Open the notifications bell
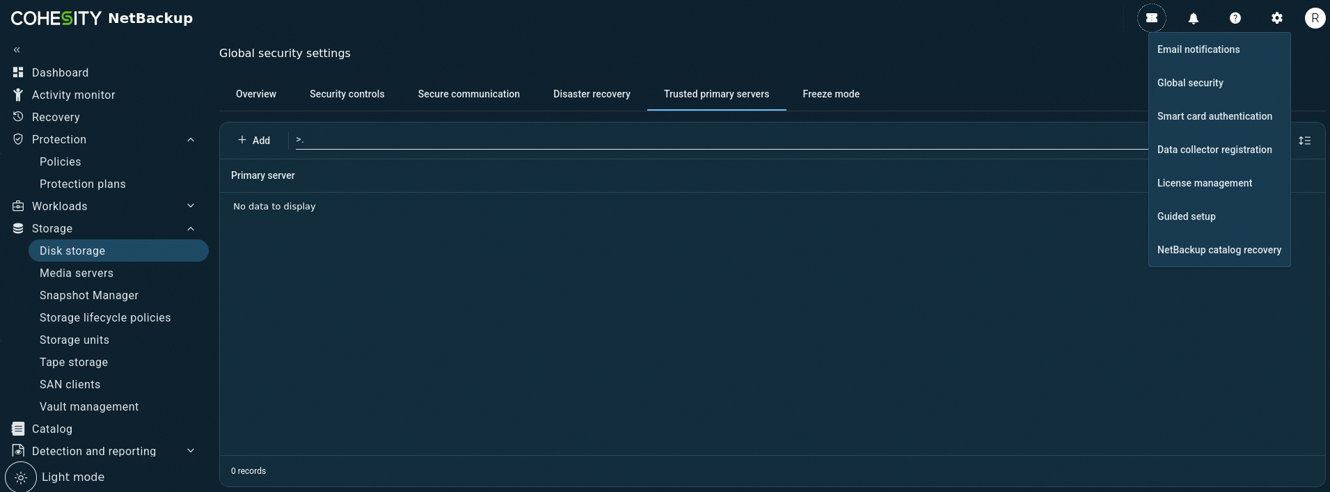Viewport: 1330px width, 492px height. coord(1194,18)
